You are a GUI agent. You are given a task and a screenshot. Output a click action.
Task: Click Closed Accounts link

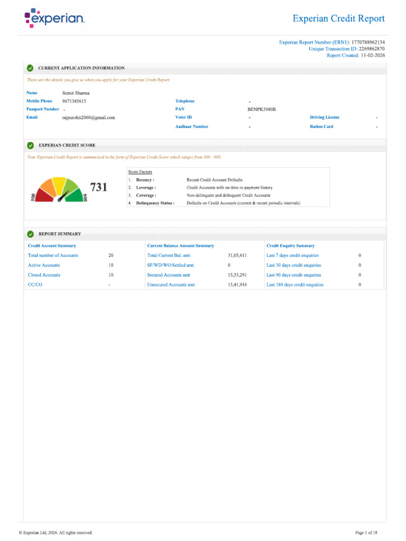click(x=44, y=275)
